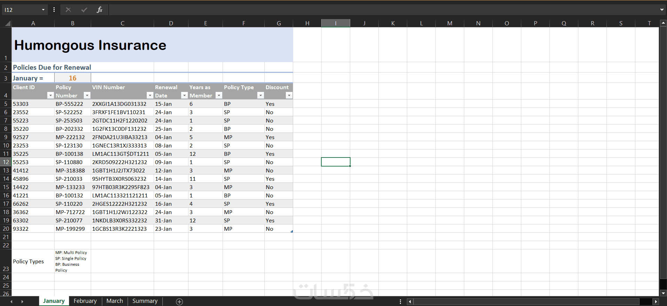Open the Renewal Date filter dropdown
The width and height of the screenshot is (667, 306).
(x=184, y=95)
